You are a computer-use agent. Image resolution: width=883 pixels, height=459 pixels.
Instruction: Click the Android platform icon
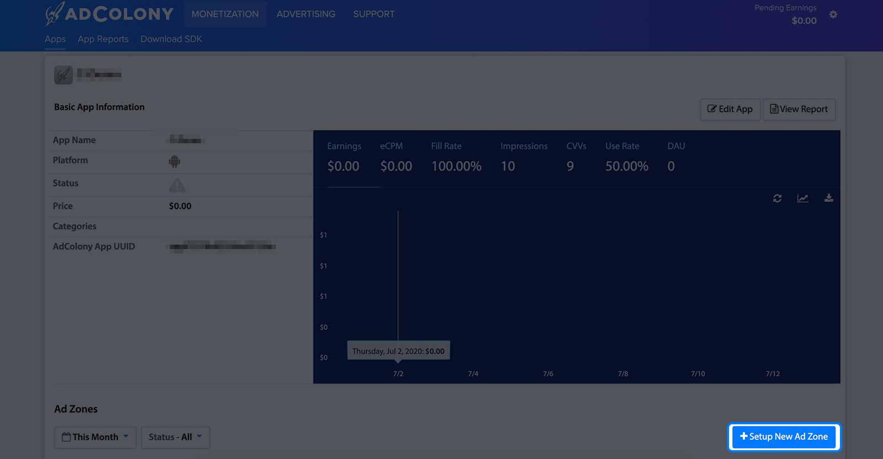[174, 161]
